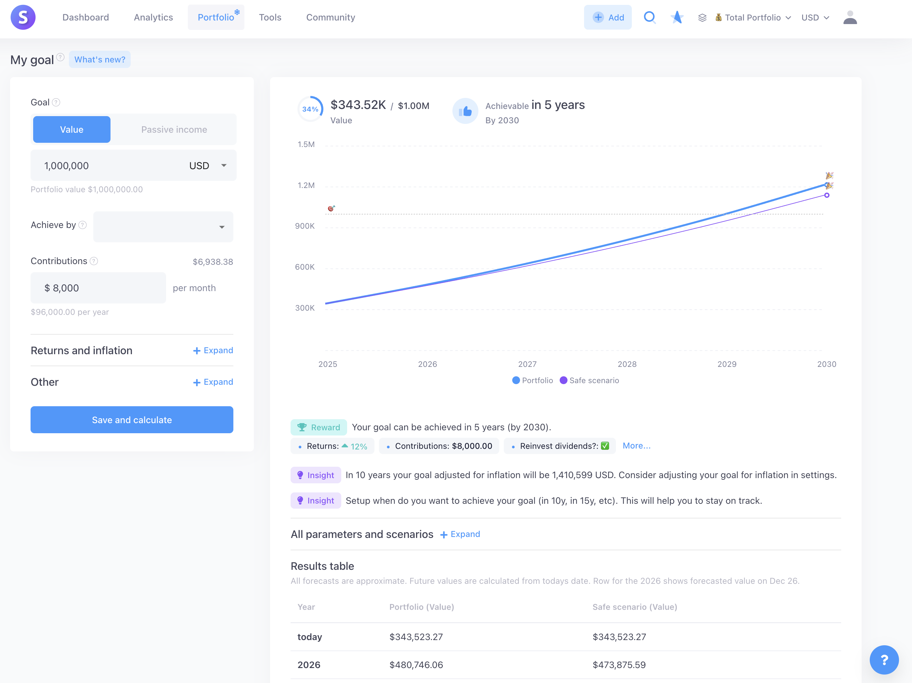
Task: Click the thumbs-up achievable icon
Action: click(465, 111)
